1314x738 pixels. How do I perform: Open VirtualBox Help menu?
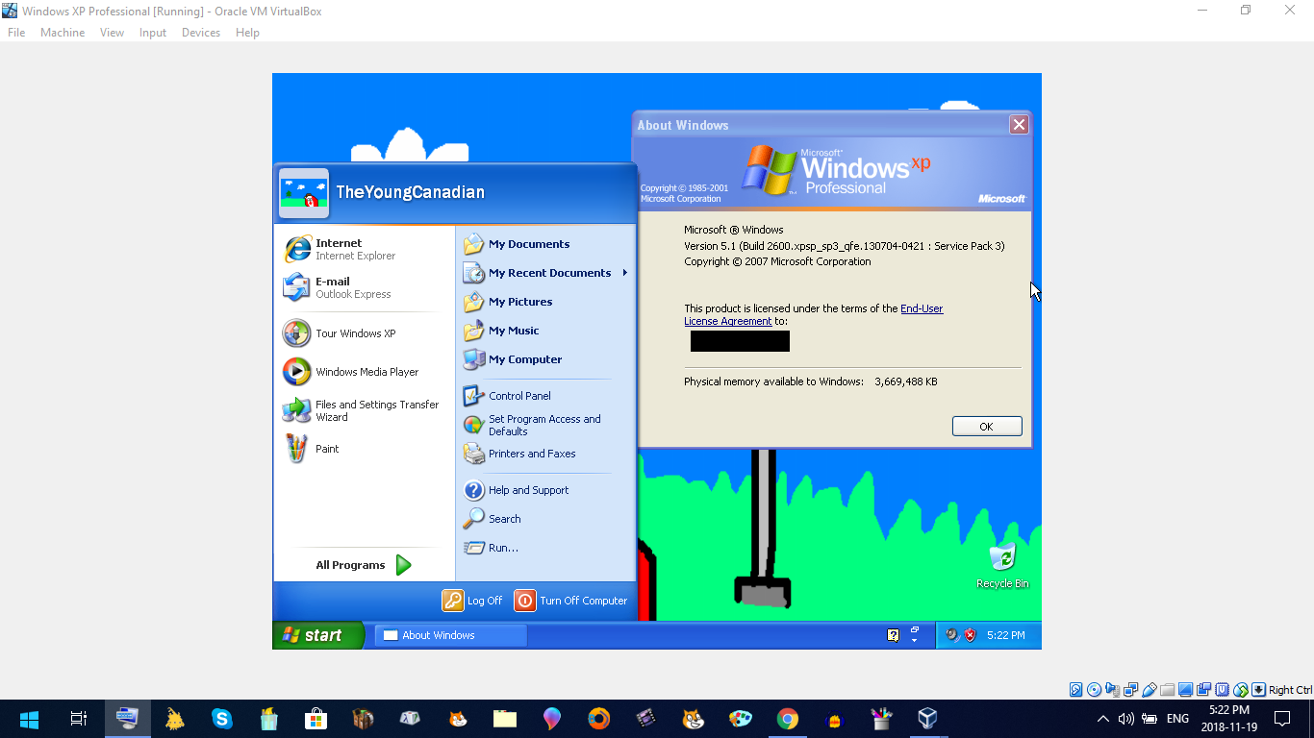247,33
